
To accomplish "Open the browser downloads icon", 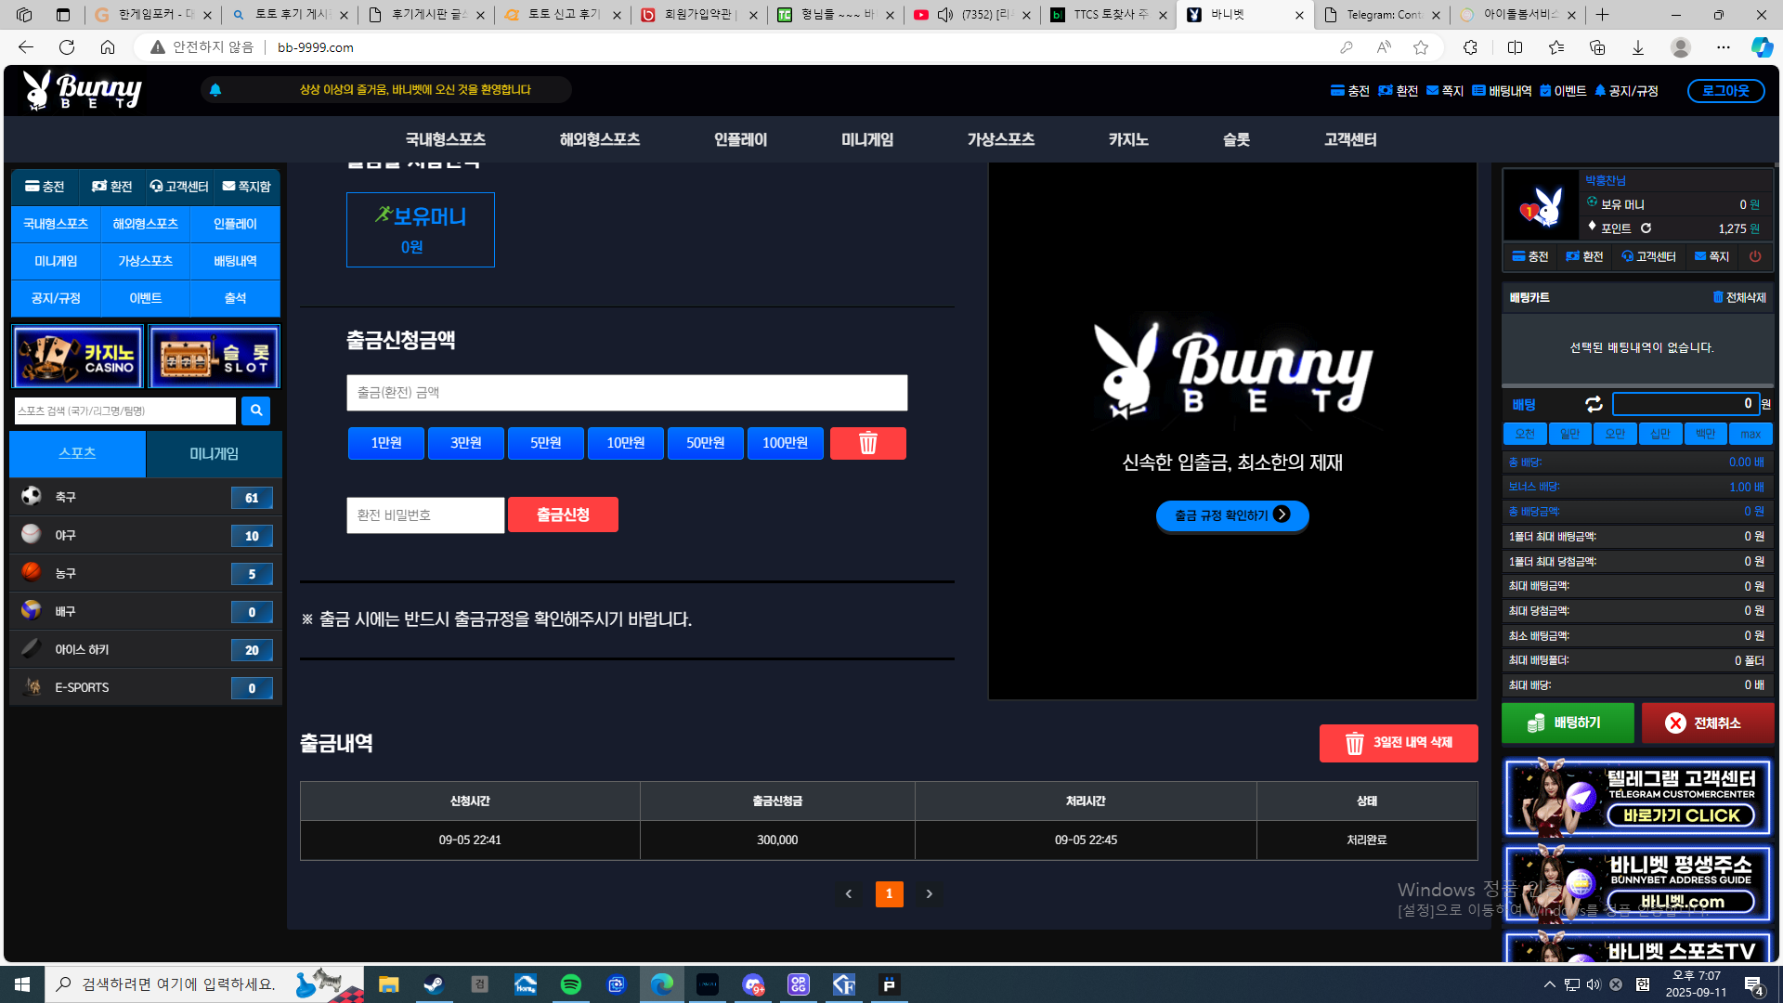I will (x=1638, y=47).
